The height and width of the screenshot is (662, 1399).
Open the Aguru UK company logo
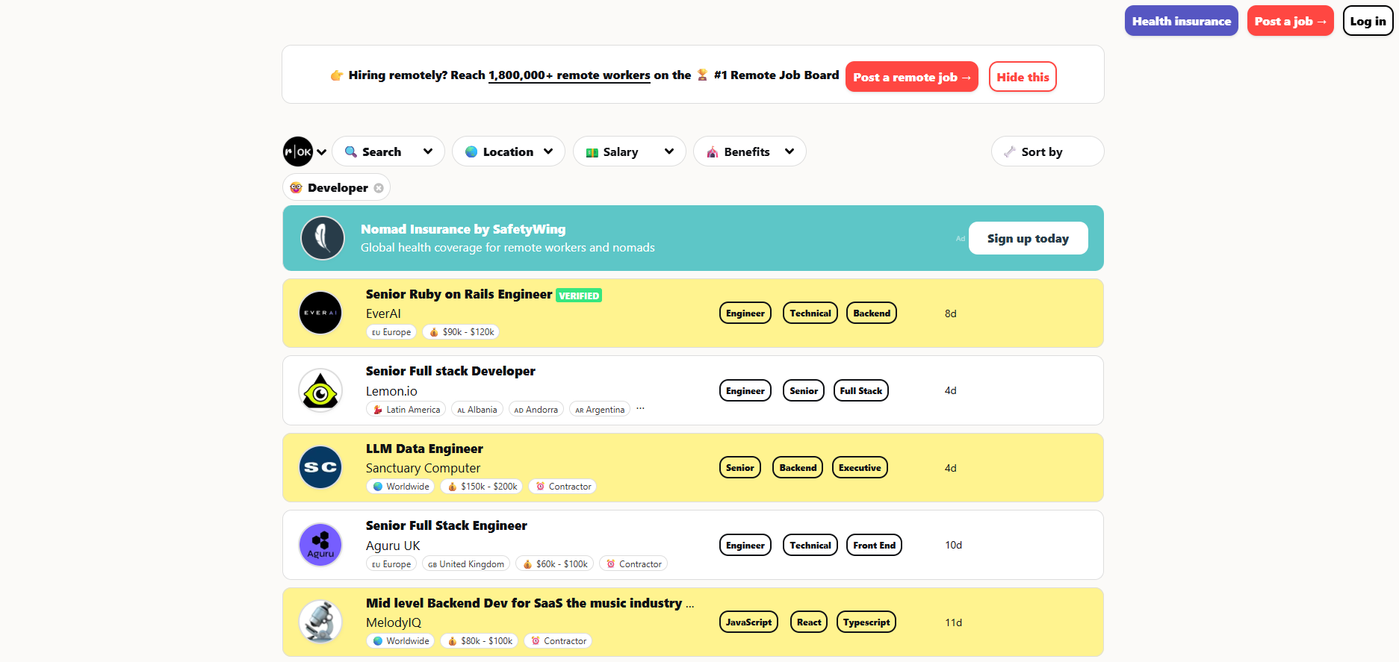click(x=320, y=545)
